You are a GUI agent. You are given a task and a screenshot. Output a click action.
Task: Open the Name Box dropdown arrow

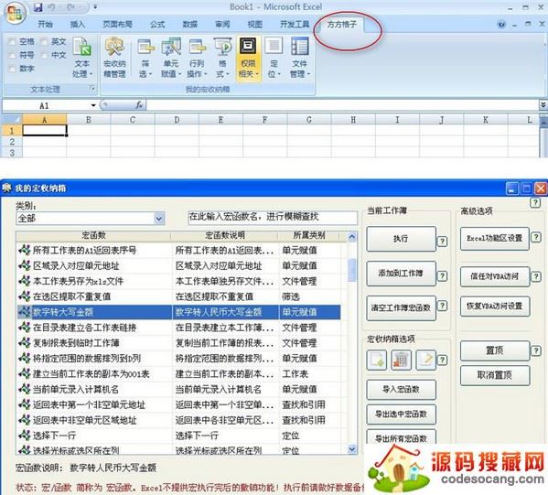click(x=93, y=105)
